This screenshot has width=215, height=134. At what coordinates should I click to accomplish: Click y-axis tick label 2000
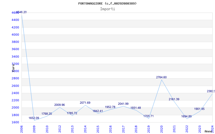coord(15,108)
